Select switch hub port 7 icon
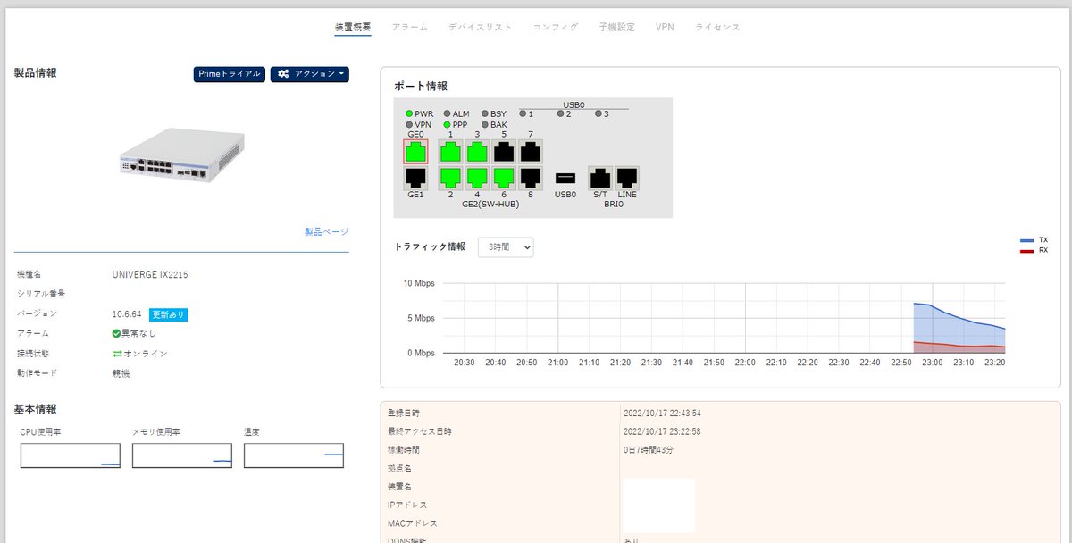This screenshot has height=543, width=1072. tap(531, 151)
